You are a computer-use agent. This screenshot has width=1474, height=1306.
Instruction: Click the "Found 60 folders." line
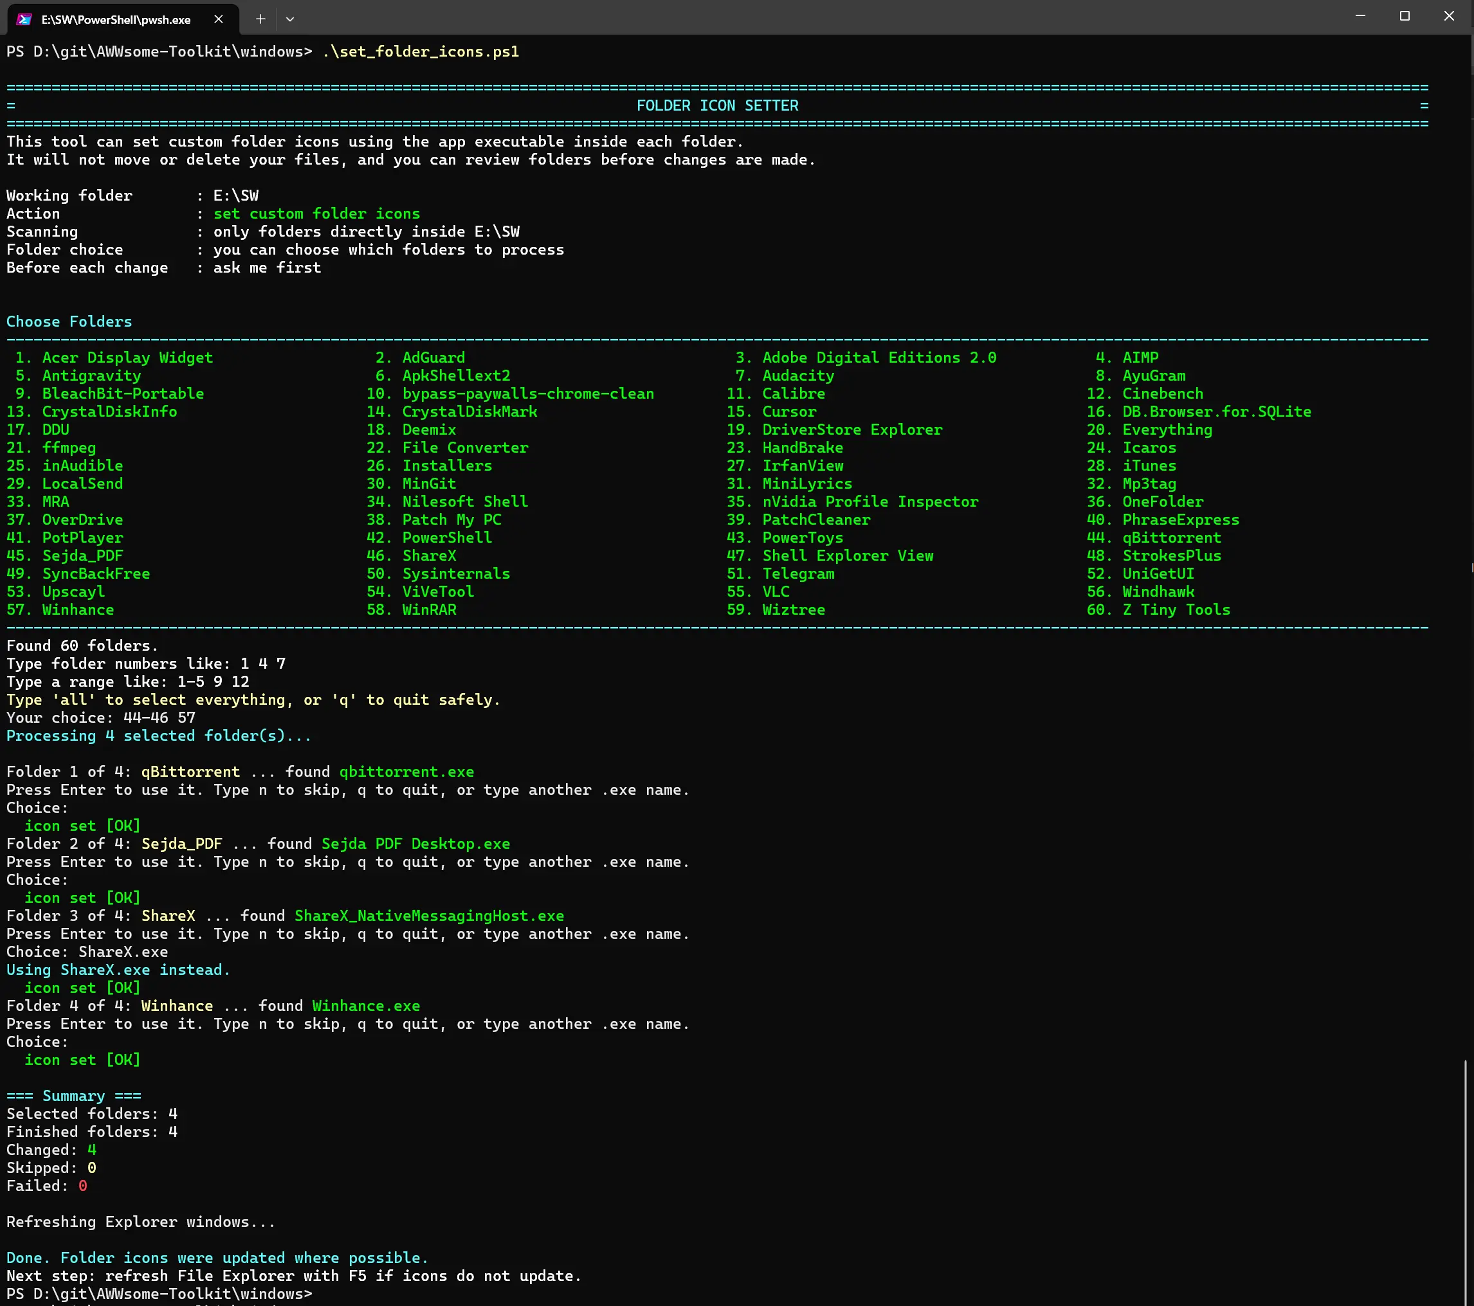(82, 646)
